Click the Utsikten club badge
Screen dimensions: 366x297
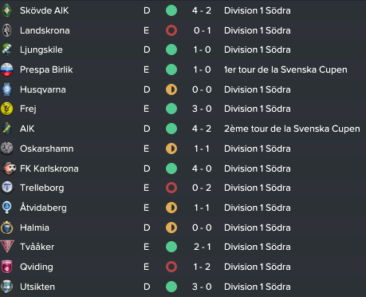(x=7, y=287)
